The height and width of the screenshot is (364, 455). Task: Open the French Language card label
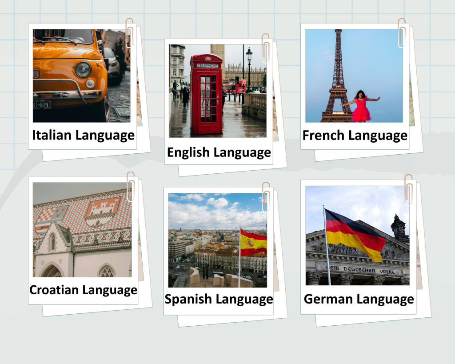(355, 136)
